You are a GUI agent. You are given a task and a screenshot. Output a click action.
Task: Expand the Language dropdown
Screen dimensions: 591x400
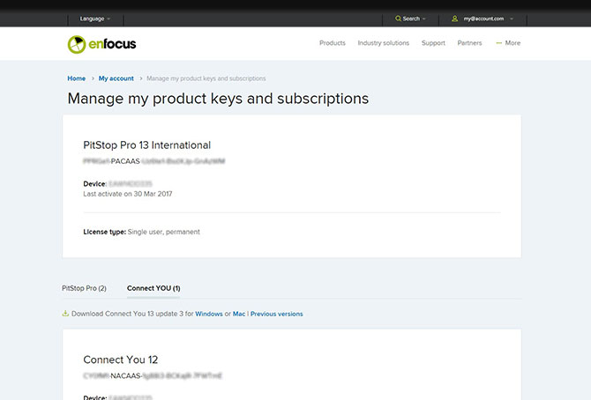coord(95,19)
